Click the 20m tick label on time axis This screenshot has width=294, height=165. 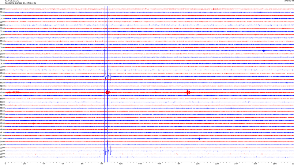point(198,164)
